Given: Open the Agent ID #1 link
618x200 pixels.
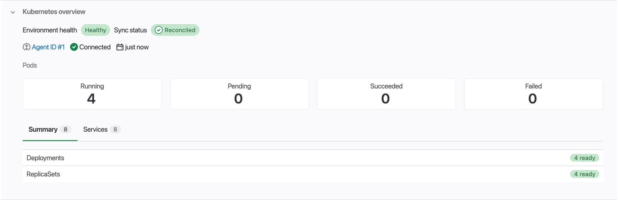Looking at the screenshot, I should click(x=48, y=47).
